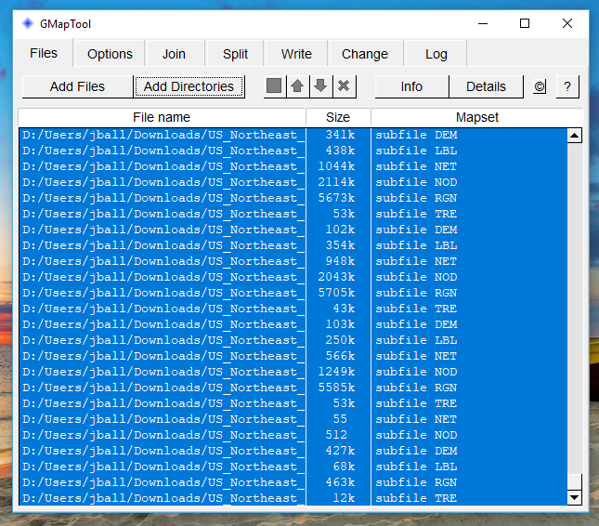The width and height of the screenshot is (599, 526).
Task: View the Log tab
Action: click(436, 54)
